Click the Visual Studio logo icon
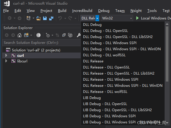This screenshot has width=171, height=128. [x=7, y=3]
